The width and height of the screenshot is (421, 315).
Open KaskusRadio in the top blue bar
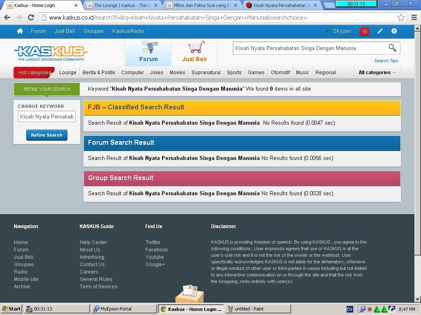pyautogui.click(x=128, y=31)
